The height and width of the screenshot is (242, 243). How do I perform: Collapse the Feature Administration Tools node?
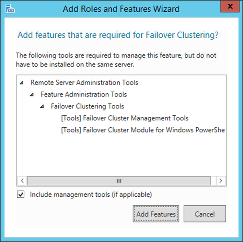(x=32, y=94)
